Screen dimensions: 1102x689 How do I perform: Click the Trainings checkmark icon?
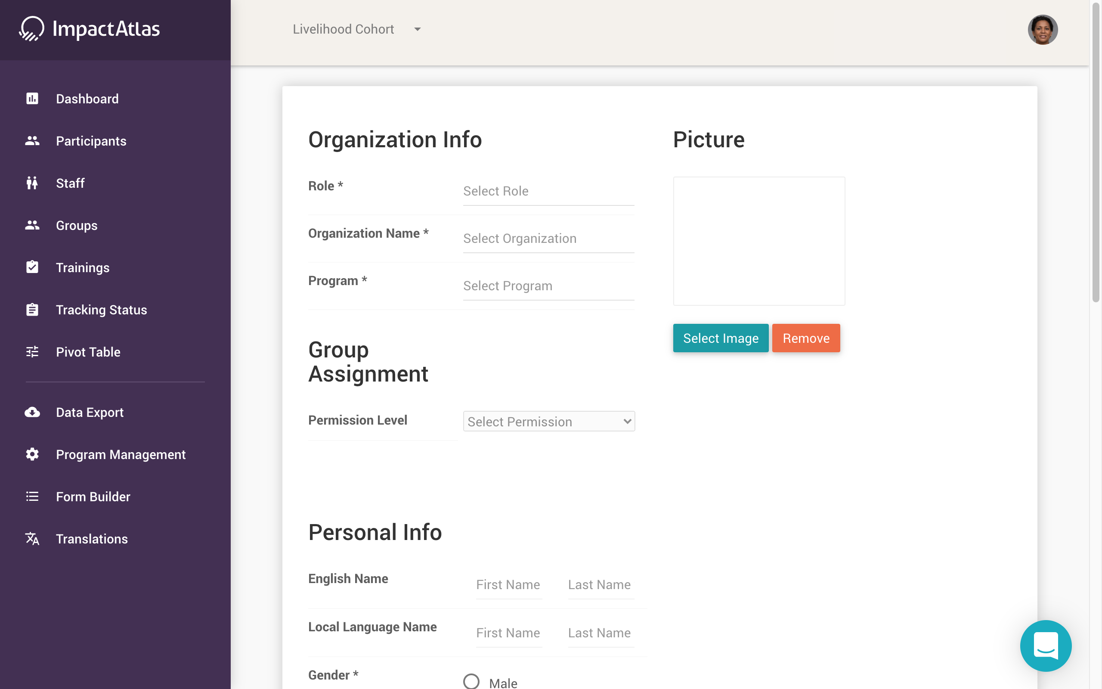coord(32,267)
